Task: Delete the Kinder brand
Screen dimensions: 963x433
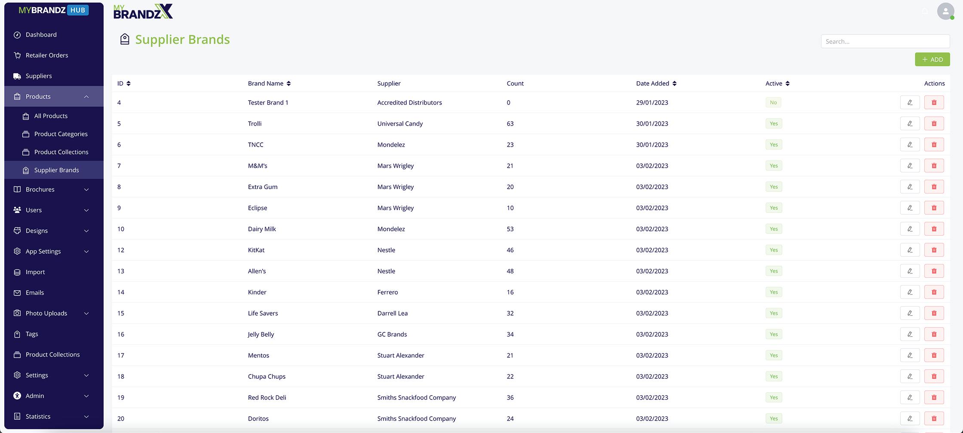Action: tap(934, 292)
